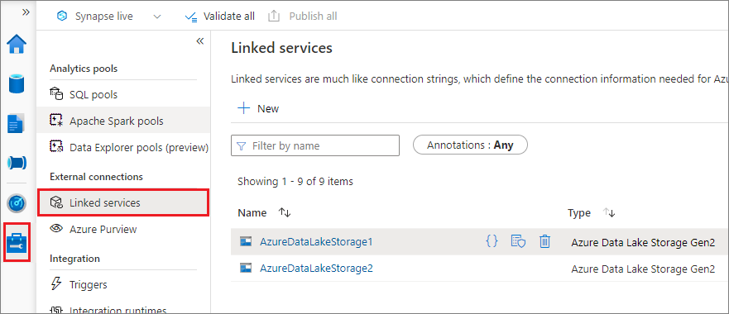This screenshot has width=729, height=314.
Task: Focus the Filter by name field
Action: coord(315,146)
